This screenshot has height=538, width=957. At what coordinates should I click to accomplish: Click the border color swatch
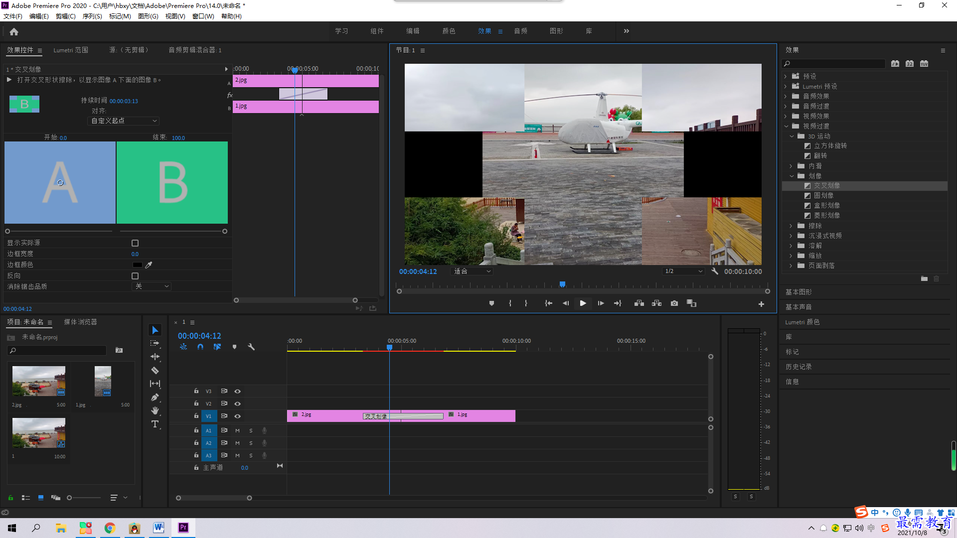point(137,265)
